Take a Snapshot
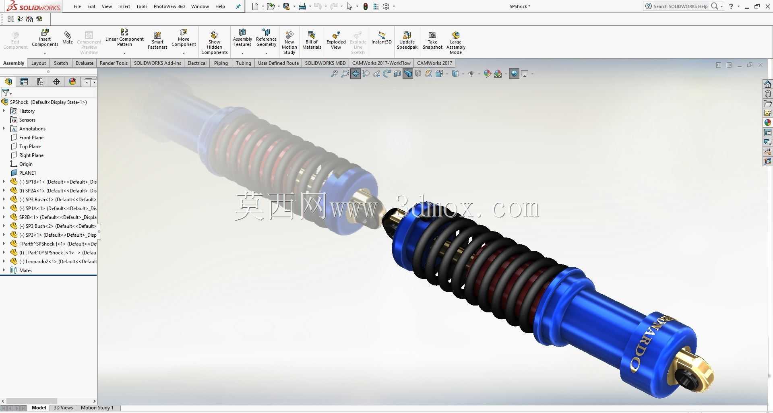The image size is (773, 413). coord(432,40)
